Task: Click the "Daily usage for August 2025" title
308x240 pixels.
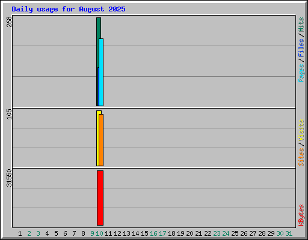Action: [x=69, y=9]
